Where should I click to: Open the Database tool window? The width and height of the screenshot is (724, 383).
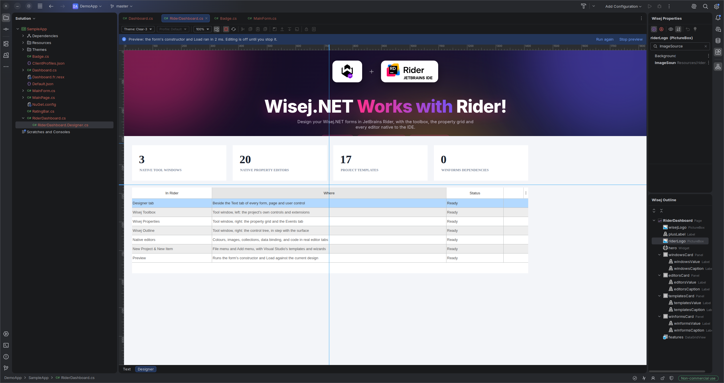718,41
